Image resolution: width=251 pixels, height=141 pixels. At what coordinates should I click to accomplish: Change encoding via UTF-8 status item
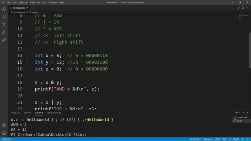pyautogui.click(x=217, y=139)
